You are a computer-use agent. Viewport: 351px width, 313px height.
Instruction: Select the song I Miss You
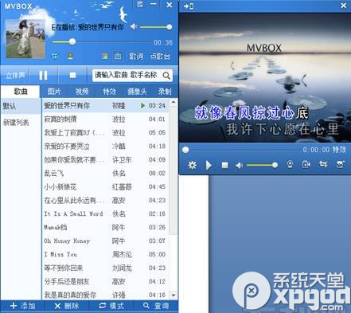click(106, 254)
